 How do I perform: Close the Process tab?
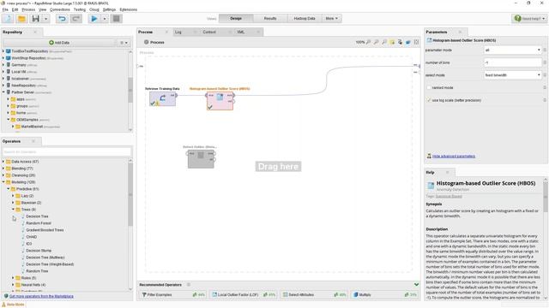pos(166,33)
